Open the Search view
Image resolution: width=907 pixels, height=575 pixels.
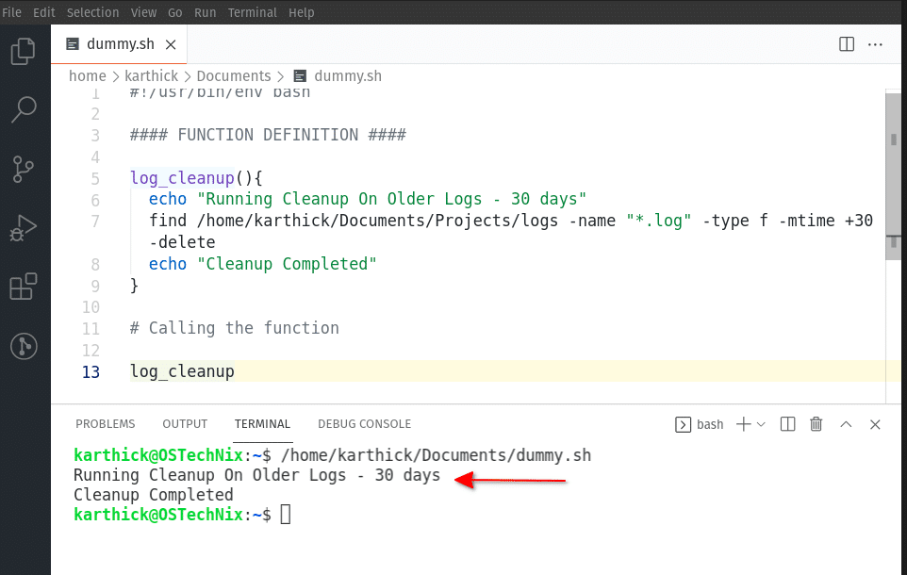(23, 109)
